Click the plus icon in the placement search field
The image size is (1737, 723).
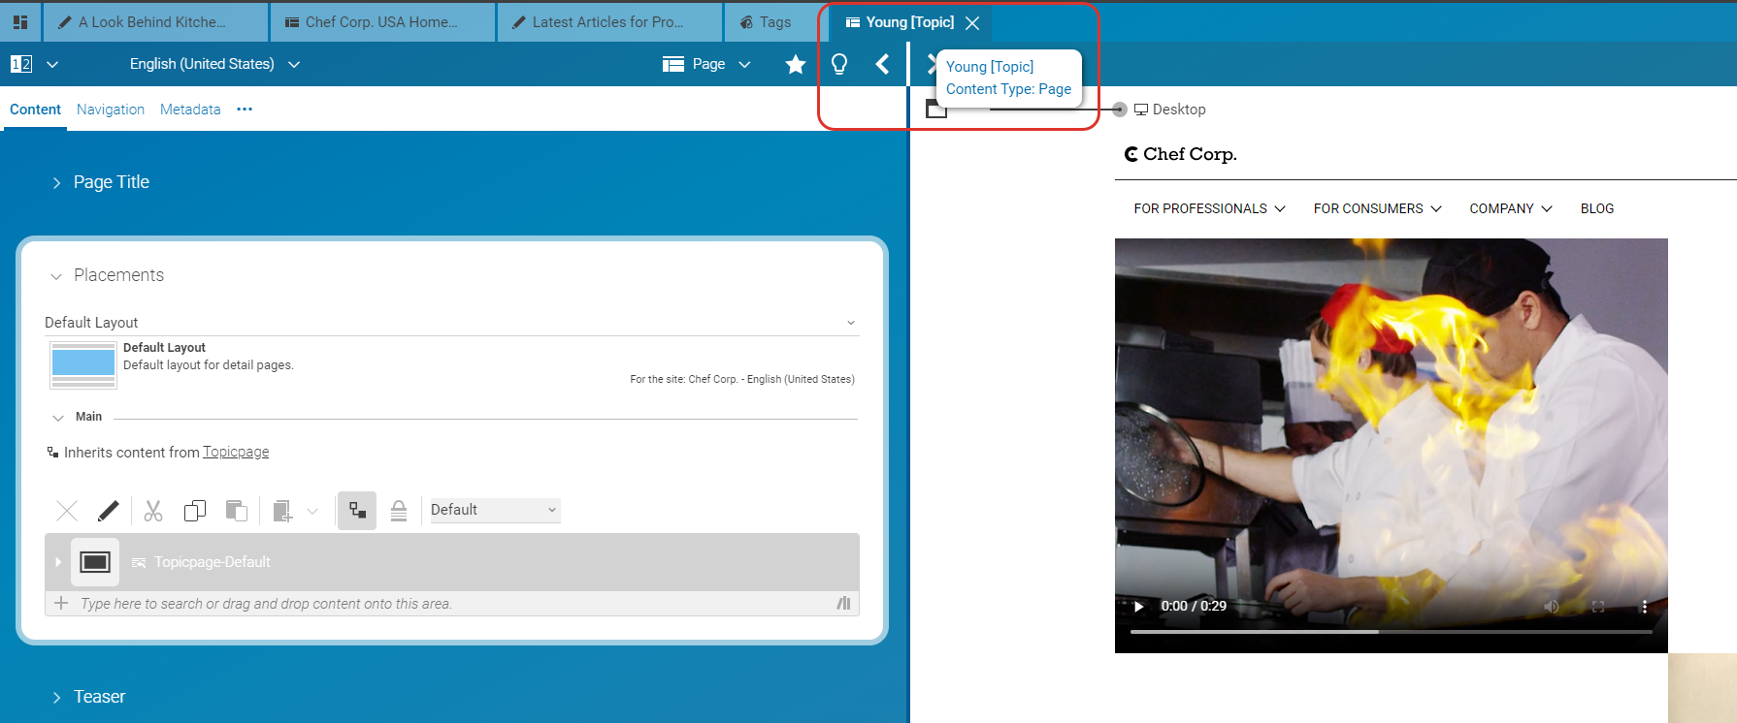coord(61,603)
